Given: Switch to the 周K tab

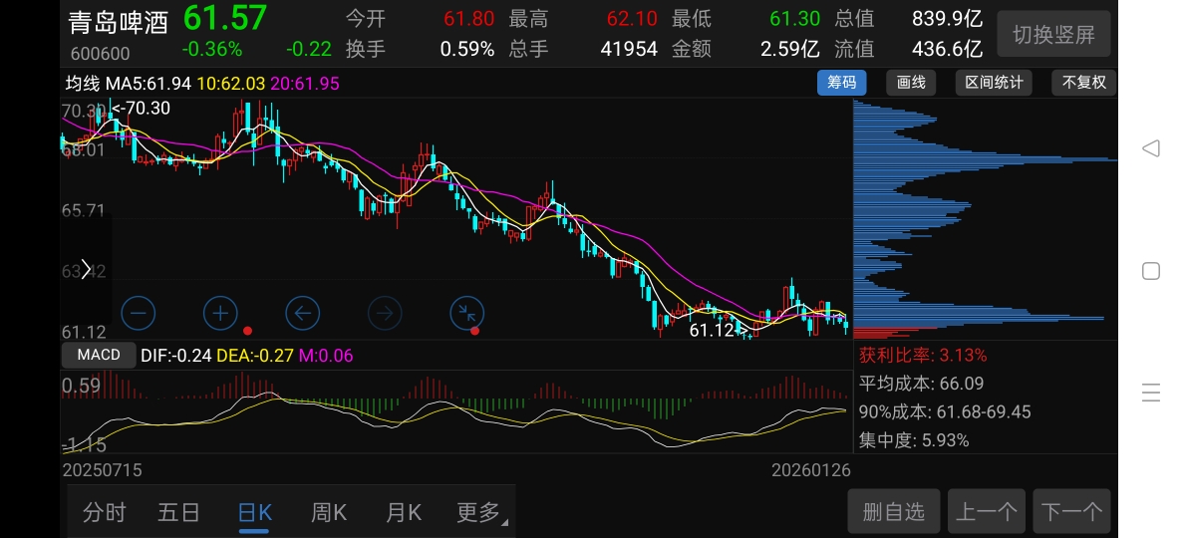Looking at the screenshot, I should pyautogui.click(x=329, y=512).
